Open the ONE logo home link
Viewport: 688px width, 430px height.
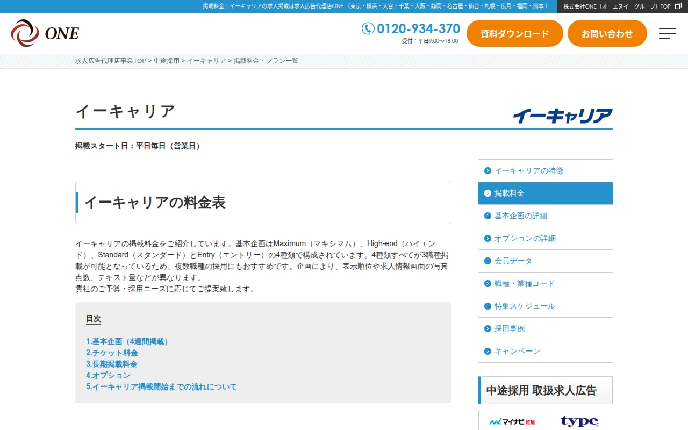pyautogui.click(x=45, y=33)
